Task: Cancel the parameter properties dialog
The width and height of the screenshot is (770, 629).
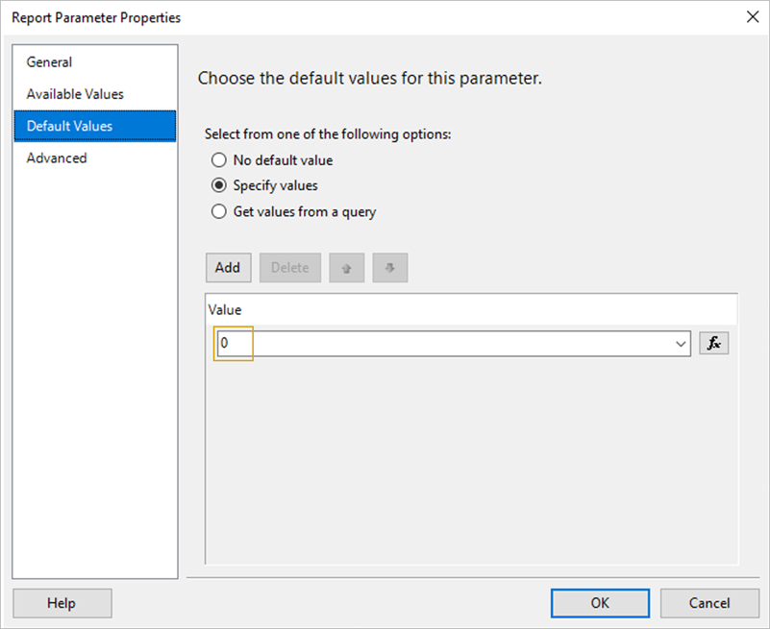Action: coord(709,603)
